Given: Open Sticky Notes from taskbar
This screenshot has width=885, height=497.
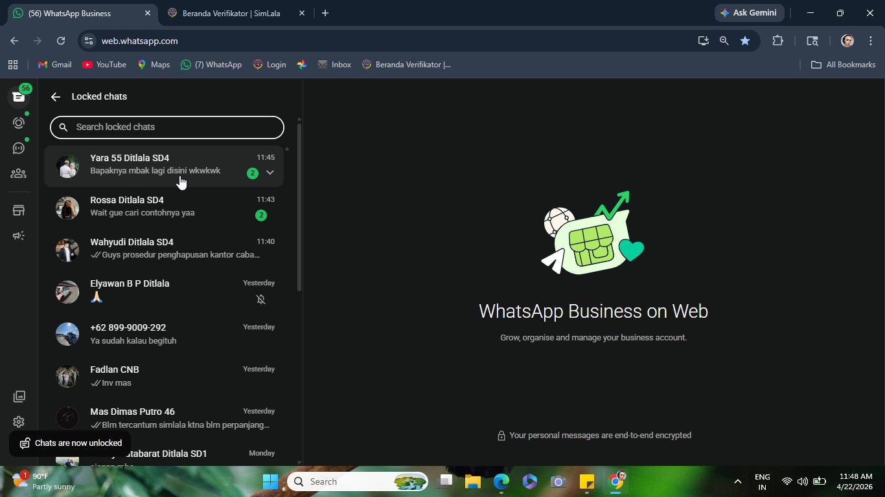Looking at the screenshot, I should [587, 481].
